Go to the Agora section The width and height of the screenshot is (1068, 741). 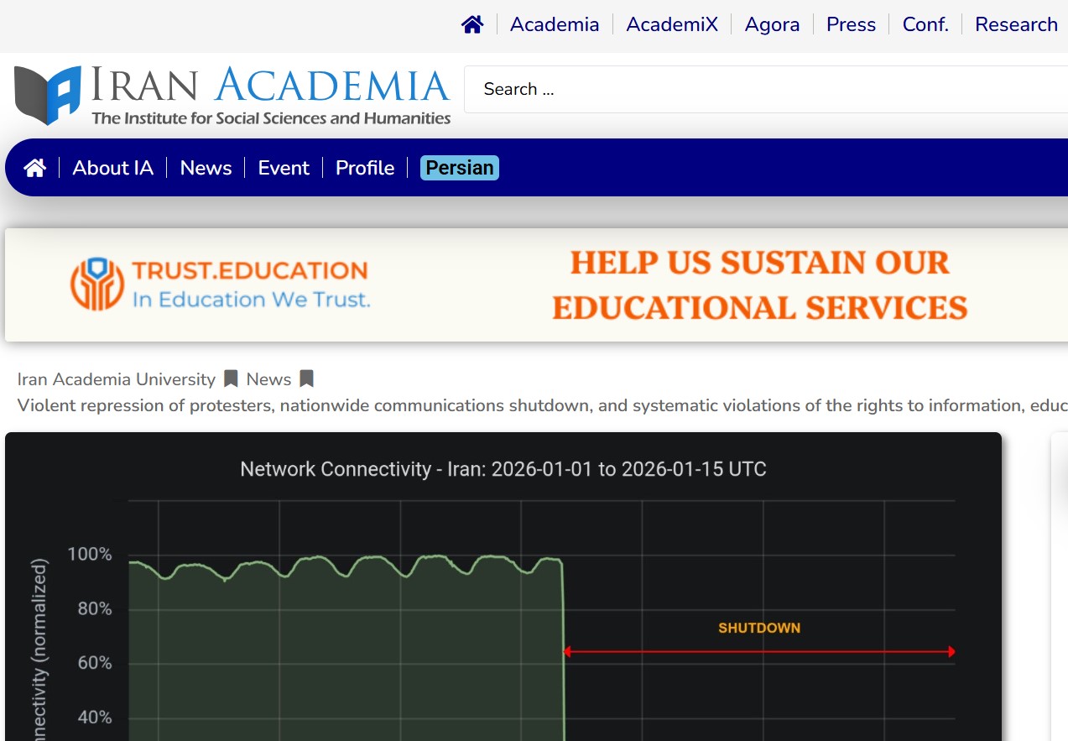[772, 25]
